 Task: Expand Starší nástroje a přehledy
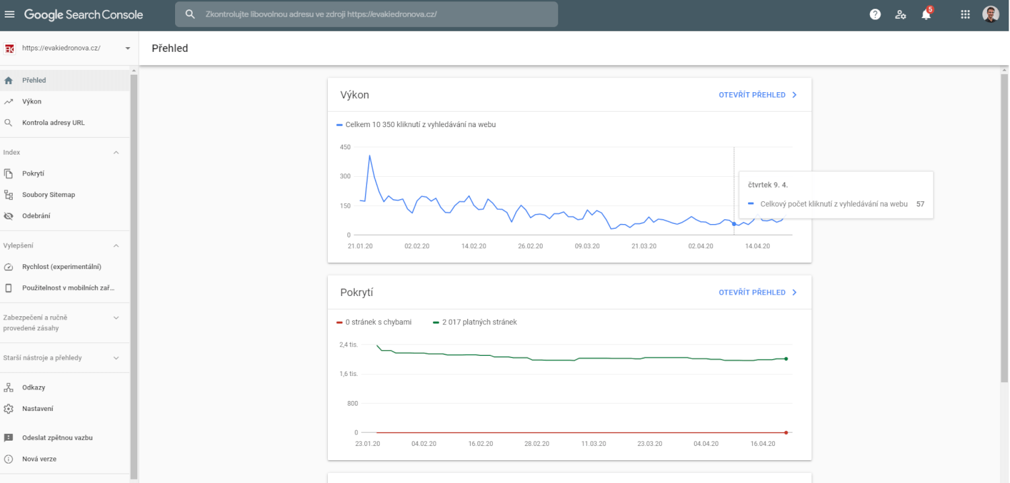(x=115, y=357)
